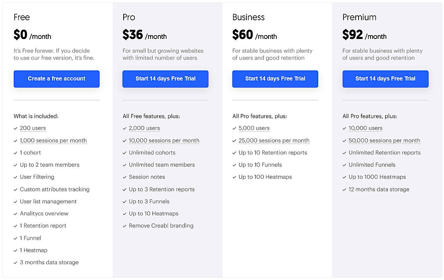Start the Premium plan free trial

click(385, 79)
